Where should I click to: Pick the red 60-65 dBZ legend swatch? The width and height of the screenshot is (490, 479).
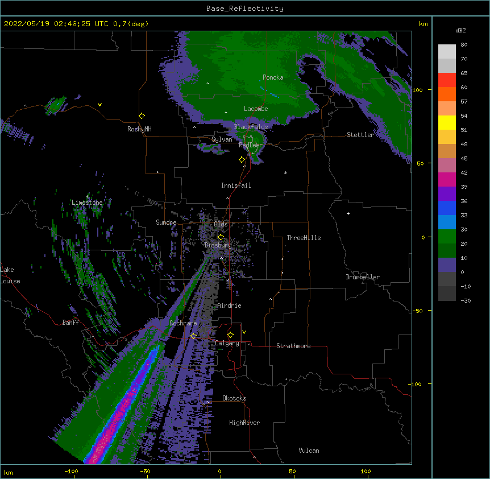click(447, 80)
